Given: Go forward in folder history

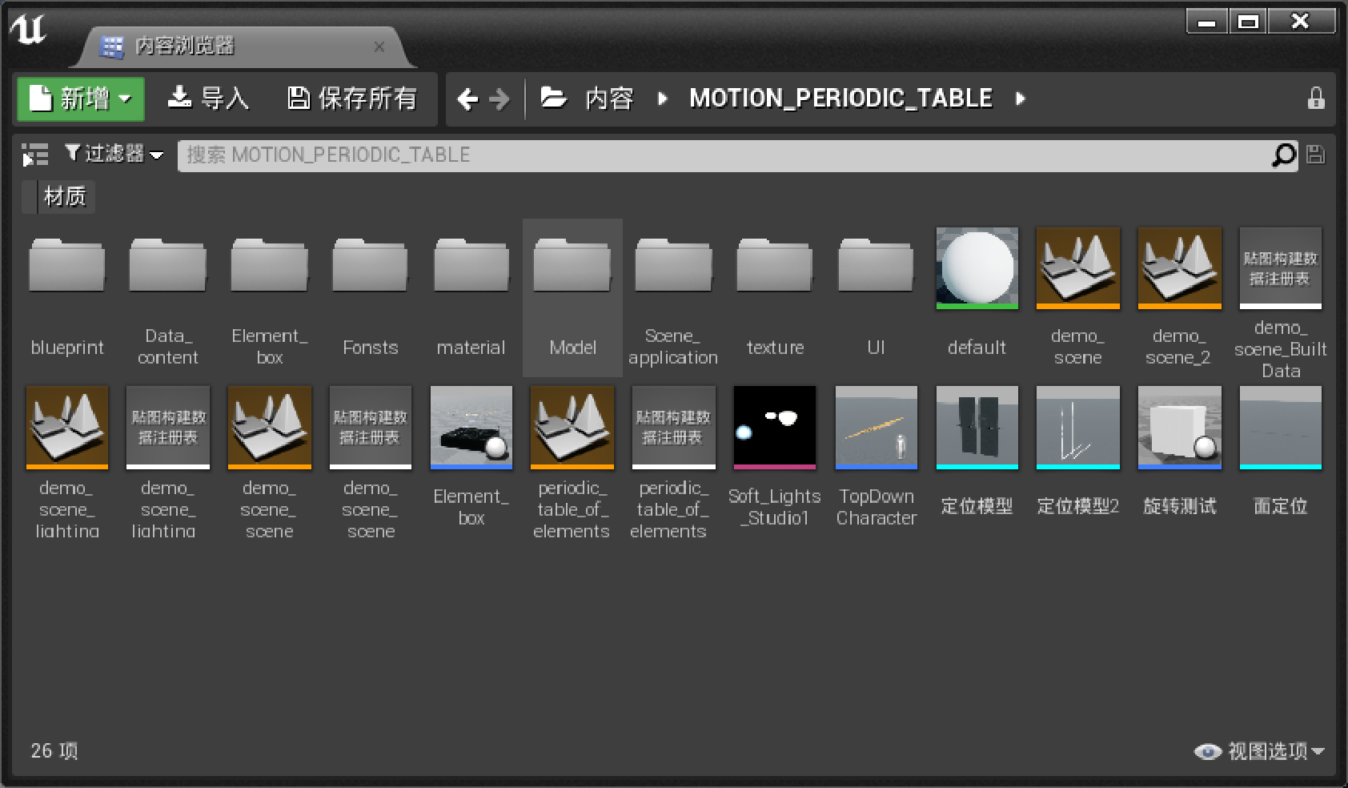Looking at the screenshot, I should [499, 99].
